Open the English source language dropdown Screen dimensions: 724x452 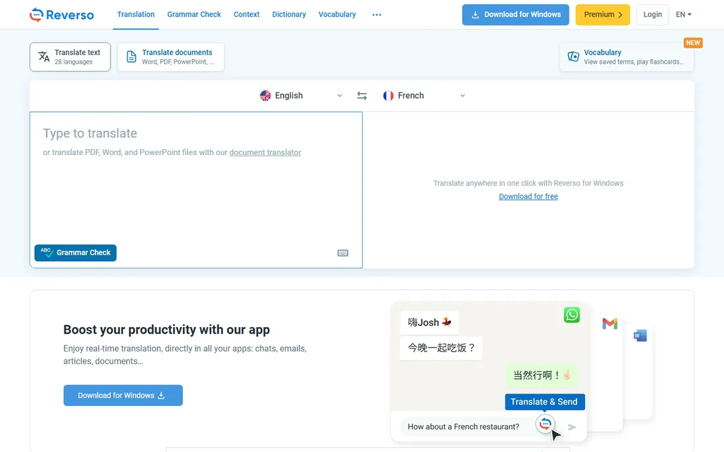301,95
